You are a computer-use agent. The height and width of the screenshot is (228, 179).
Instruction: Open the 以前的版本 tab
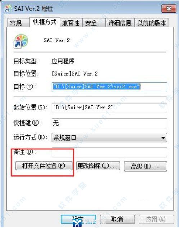[x=152, y=23]
